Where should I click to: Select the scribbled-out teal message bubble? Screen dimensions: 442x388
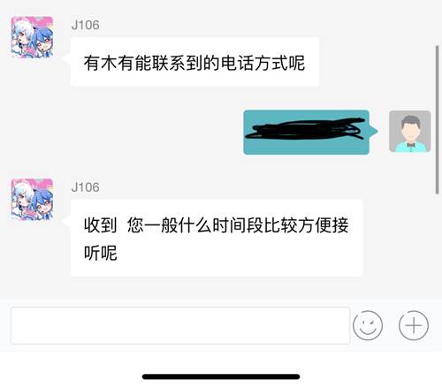click(x=306, y=132)
